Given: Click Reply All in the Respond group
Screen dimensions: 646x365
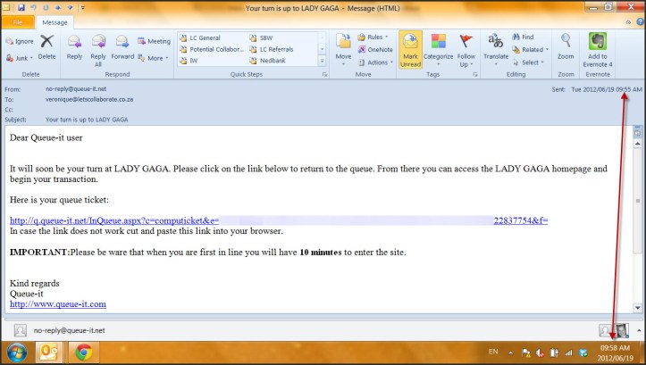Looking at the screenshot, I should (x=98, y=46).
